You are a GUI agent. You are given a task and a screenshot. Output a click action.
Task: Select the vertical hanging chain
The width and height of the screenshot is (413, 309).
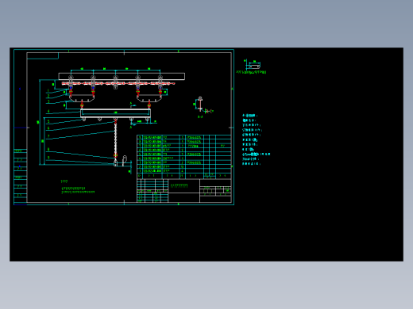click(x=115, y=139)
